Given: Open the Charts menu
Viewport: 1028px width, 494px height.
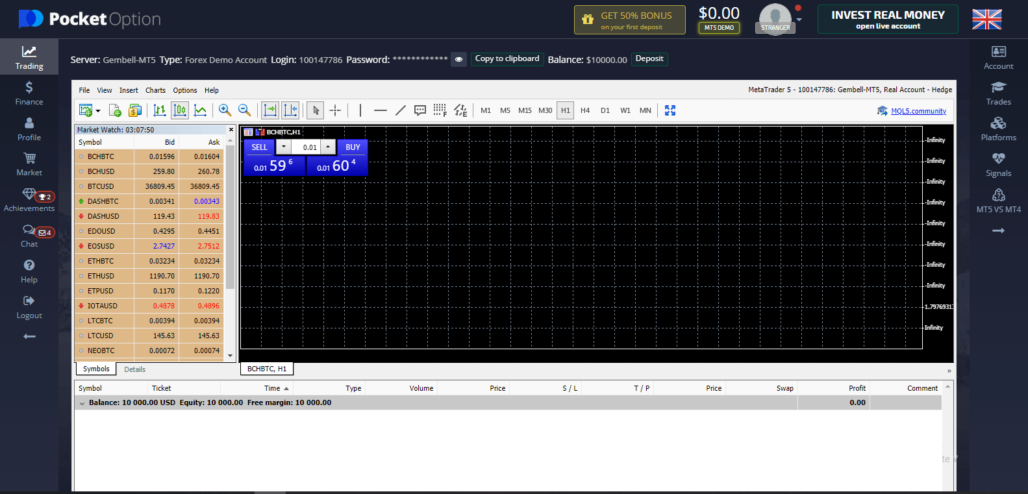Looking at the screenshot, I should coord(155,90).
